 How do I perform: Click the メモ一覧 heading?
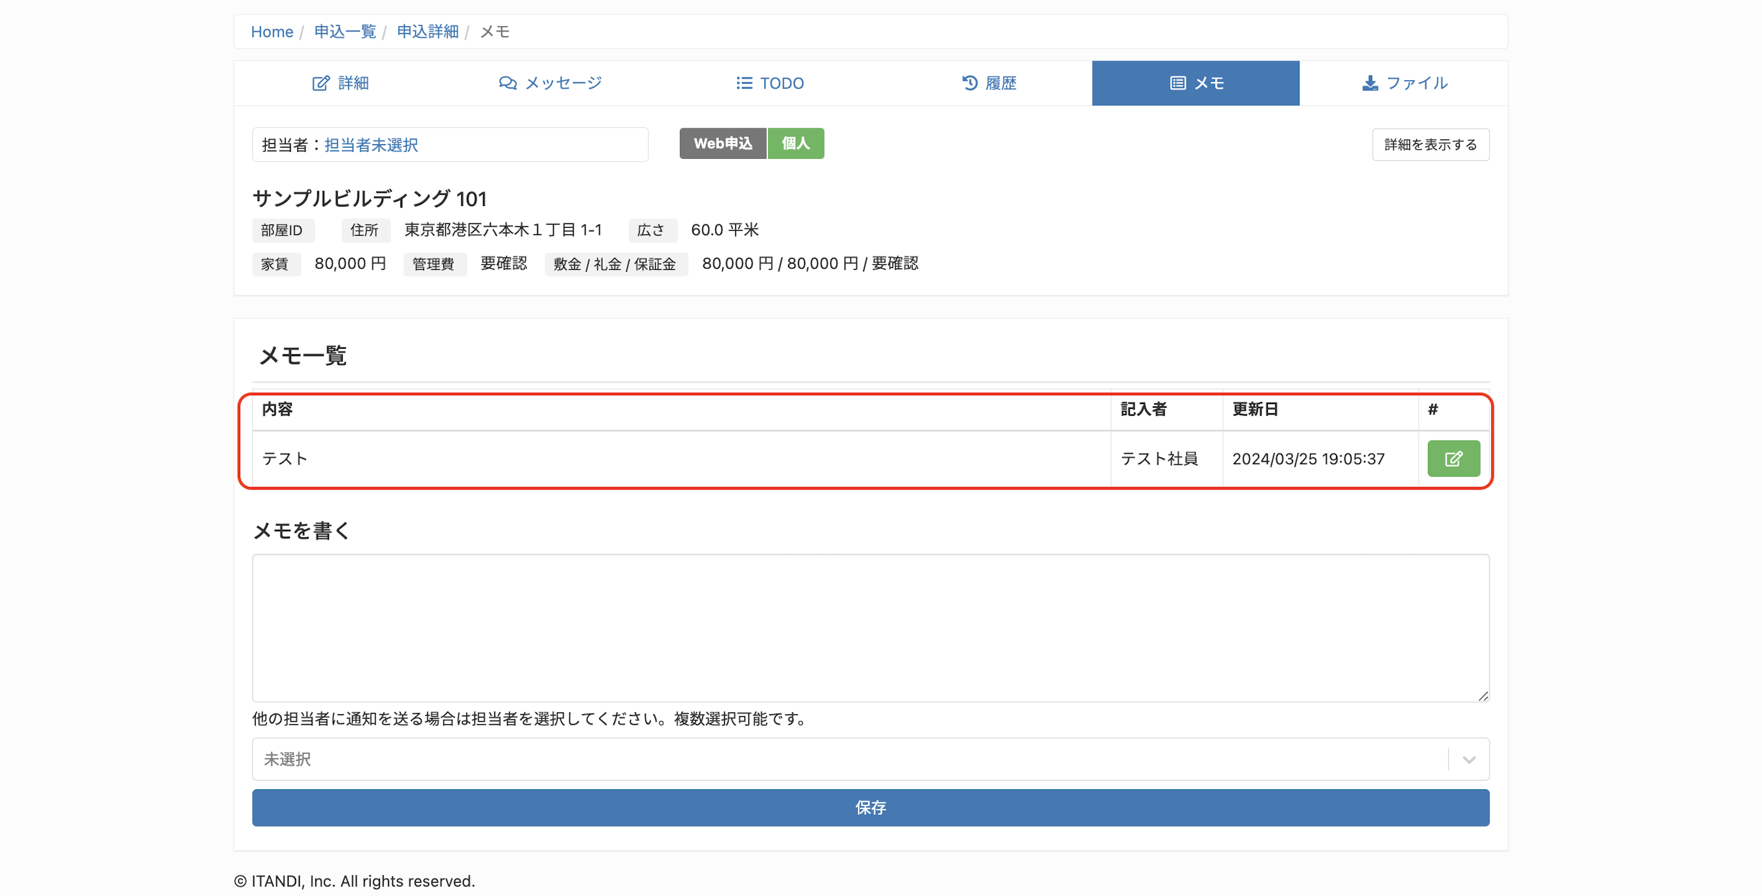[x=303, y=356]
